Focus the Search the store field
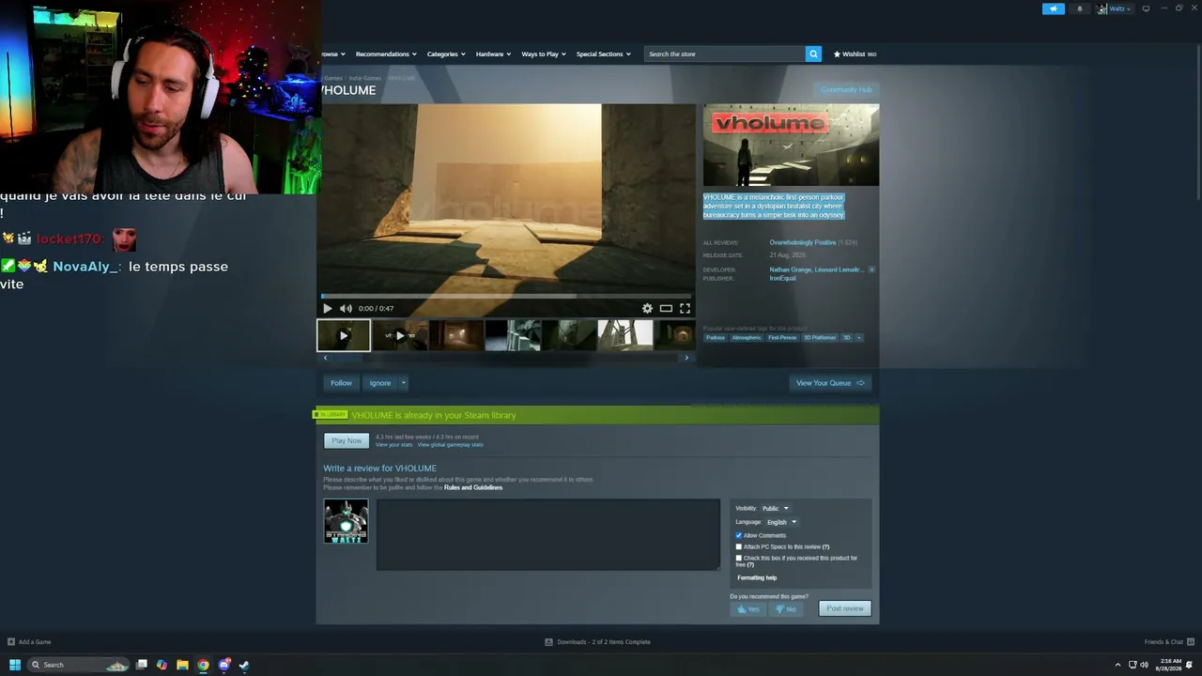The width and height of the screenshot is (1202, 676). click(x=724, y=54)
